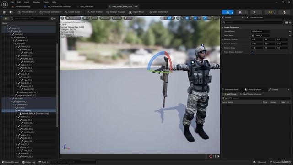Image resolution: width=293 pixels, height=165 pixels.
Task: Save the skeleton asset with the save icon
Action: tap(4, 12)
